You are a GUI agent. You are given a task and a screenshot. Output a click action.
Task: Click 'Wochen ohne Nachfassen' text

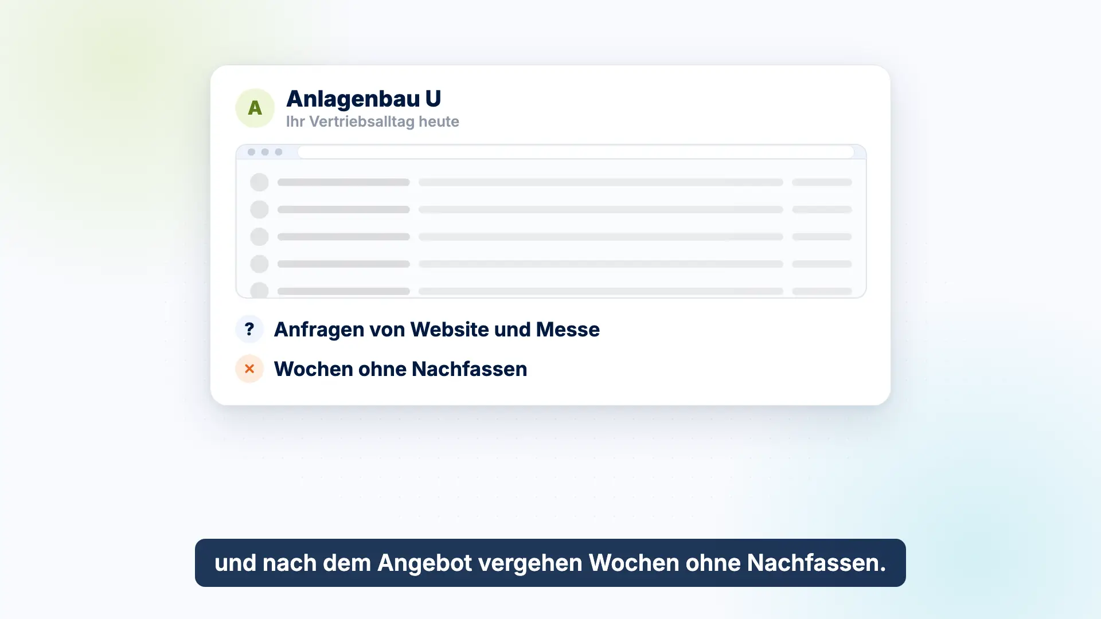pos(400,369)
